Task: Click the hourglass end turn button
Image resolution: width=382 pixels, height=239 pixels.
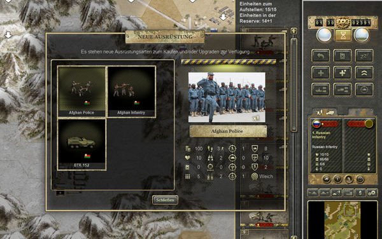Action: coord(343,36)
